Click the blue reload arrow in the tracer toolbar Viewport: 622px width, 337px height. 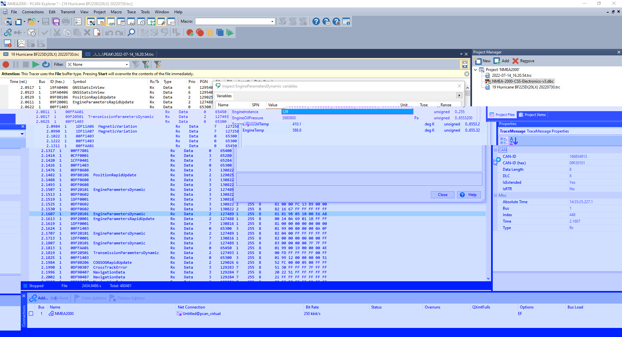coord(46,64)
